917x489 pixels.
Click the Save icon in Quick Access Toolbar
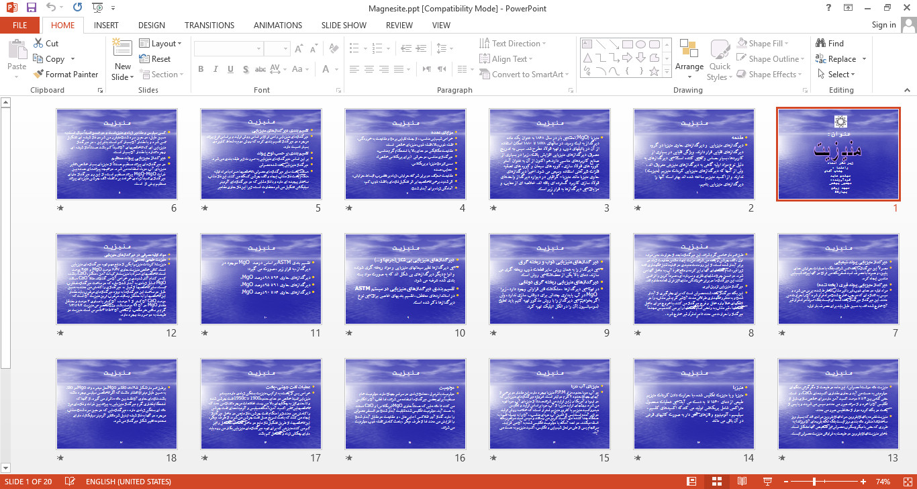(x=32, y=8)
